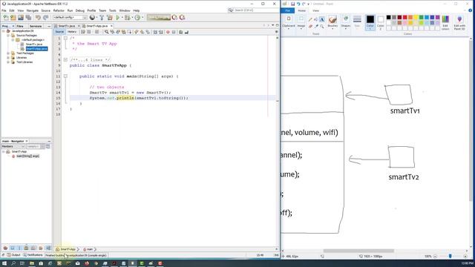
Task: Select the Color picker tool in Paint
Action: pos(316,27)
